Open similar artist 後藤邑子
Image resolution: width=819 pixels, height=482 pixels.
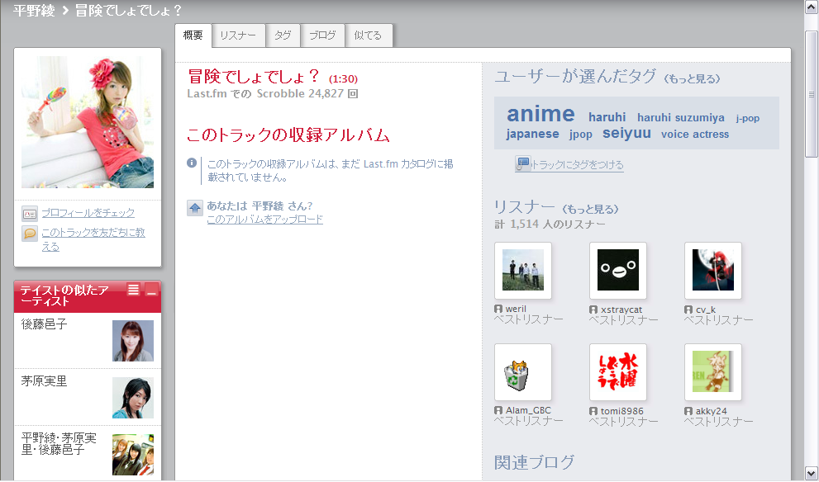pos(45,324)
